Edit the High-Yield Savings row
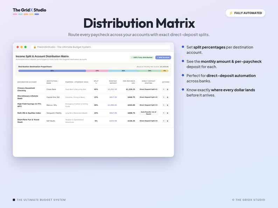The height and width of the screenshot is (208, 278). 164,105
